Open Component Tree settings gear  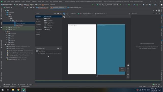(x=58, y=48)
